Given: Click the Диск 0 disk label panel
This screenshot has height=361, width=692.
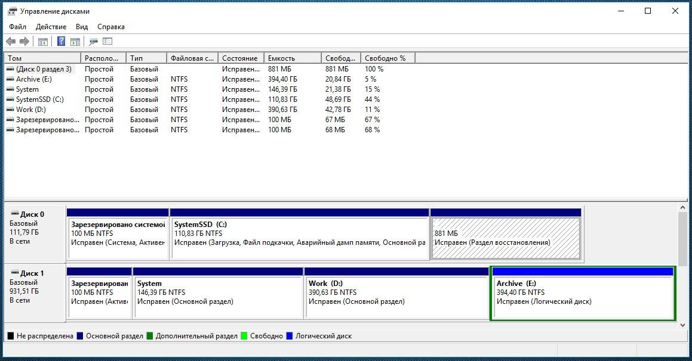Looking at the screenshot, I should point(34,232).
